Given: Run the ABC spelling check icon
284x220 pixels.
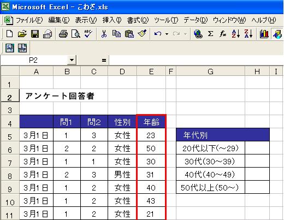Looking at the screenshot, I should click(88, 34).
